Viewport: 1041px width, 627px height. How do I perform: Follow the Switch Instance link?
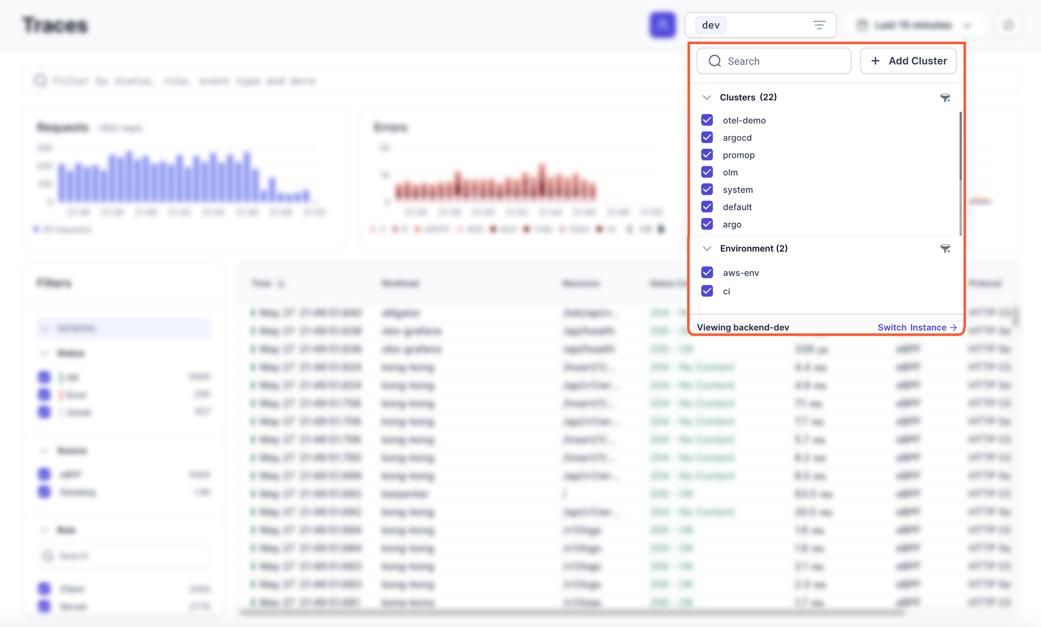[912, 328]
